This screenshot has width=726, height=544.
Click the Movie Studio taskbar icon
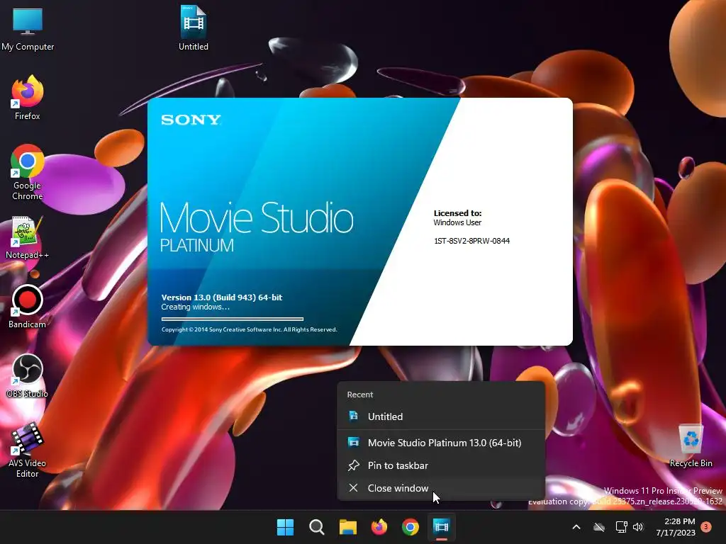tap(442, 527)
